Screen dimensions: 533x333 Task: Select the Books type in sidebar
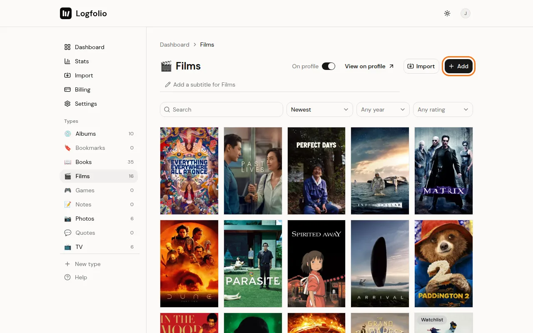pyautogui.click(x=99, y=162)
